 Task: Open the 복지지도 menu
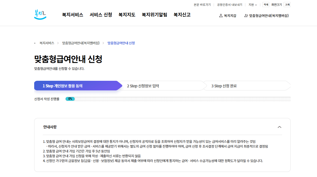tap(127, 15)
